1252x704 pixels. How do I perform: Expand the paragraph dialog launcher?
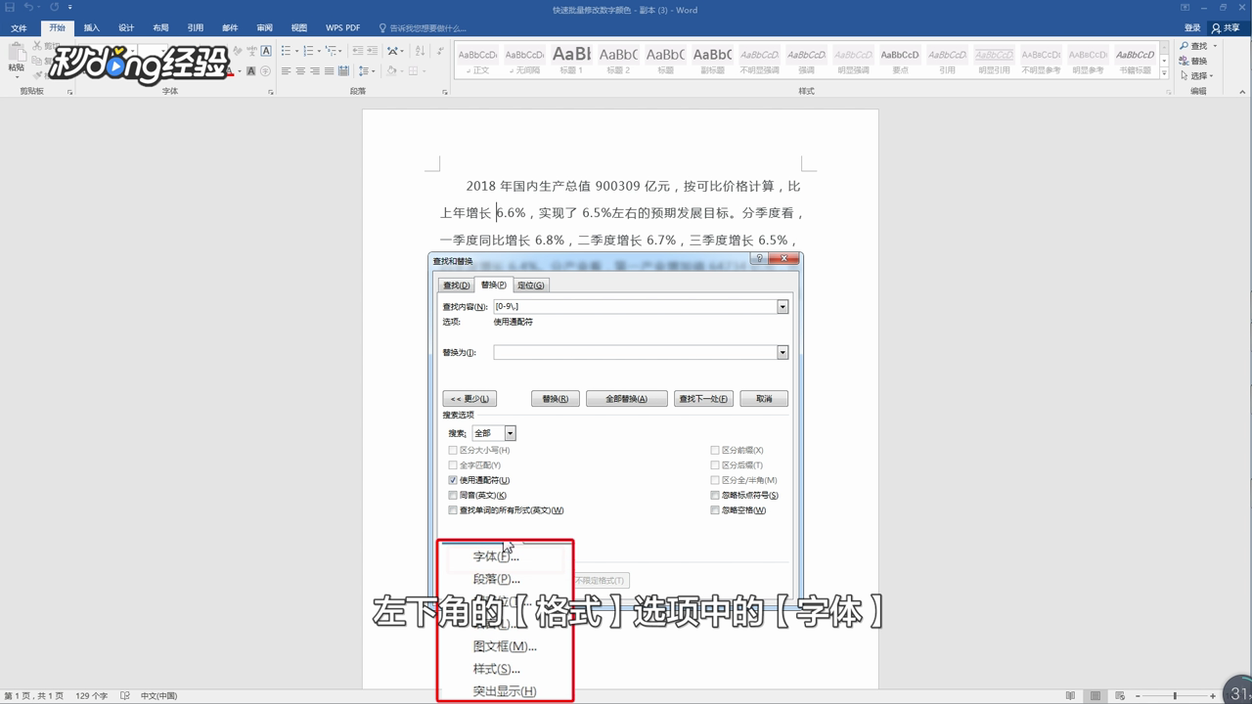tap(445, 92)
